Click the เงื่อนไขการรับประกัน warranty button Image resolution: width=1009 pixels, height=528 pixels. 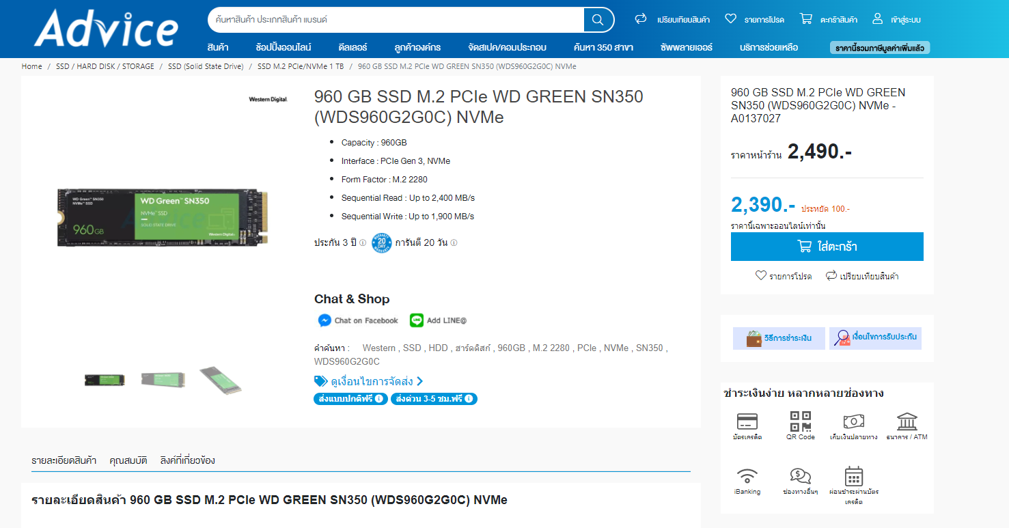pos(875,338)
